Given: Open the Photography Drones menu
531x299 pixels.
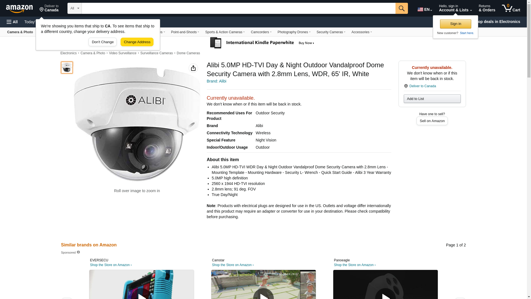Looking at the screenshot, I should click(294, 32).
